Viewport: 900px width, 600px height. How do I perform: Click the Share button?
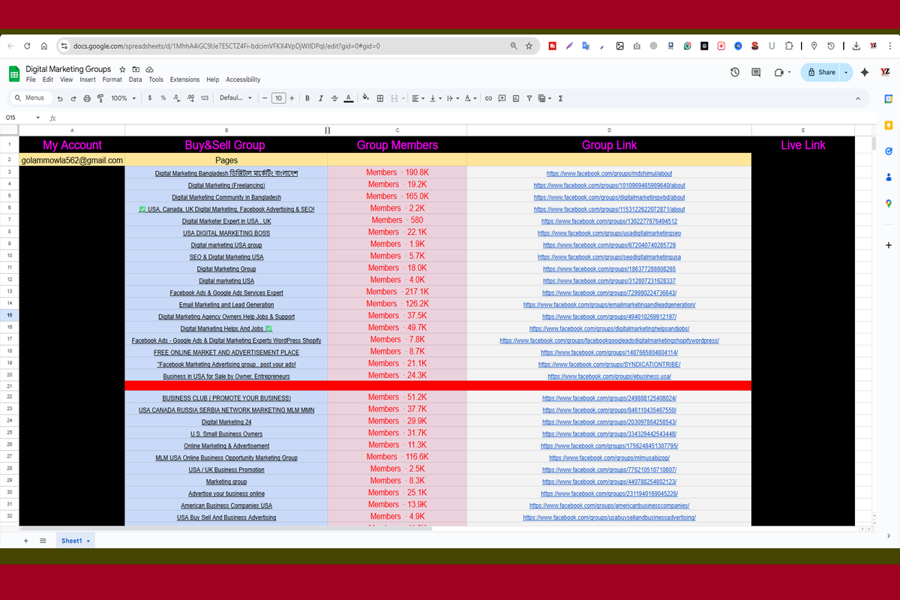point(821,73)
